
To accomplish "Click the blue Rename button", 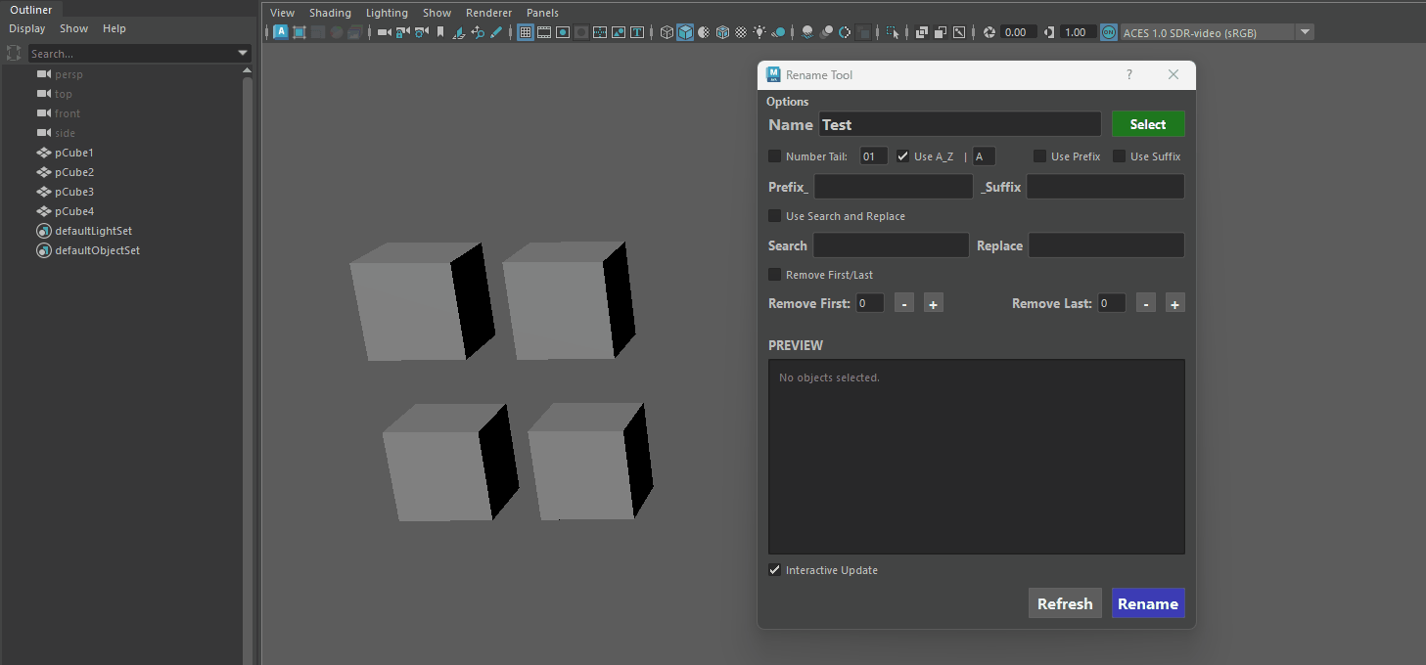I will point(1148,603).
